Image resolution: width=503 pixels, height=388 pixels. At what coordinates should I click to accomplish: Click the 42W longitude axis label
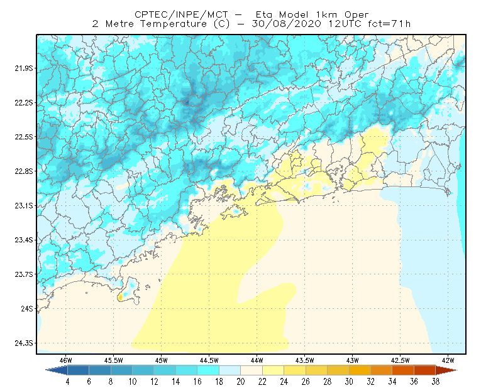coord(448,360)
